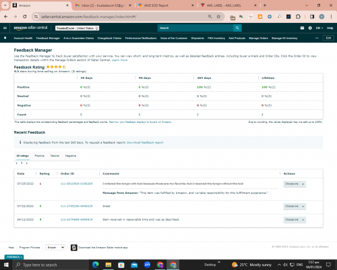The image size is (337, 270).
Task: Click the Amazon Seller mobile app icon
Action: click(74, 248)
